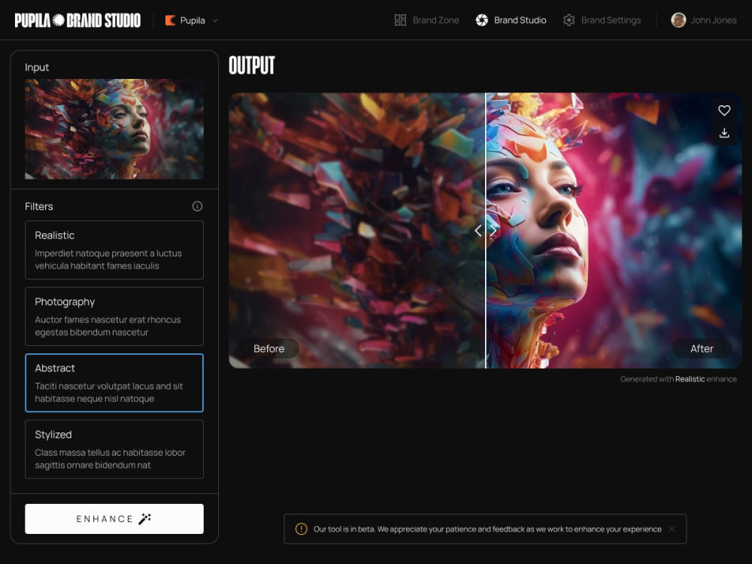Click the Brand Studio aperture icon
The height and width of the screenshot is (564, 752).
tap(481, 20)
